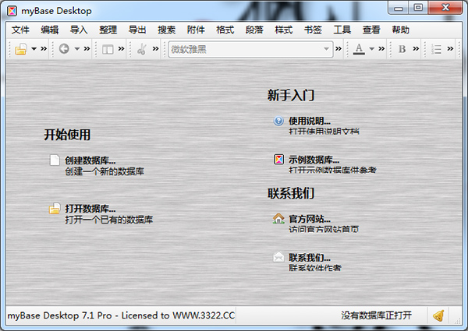Open the 搜索 menu
The width and height of the screenshot is (468, 331).
coord(167,30)
